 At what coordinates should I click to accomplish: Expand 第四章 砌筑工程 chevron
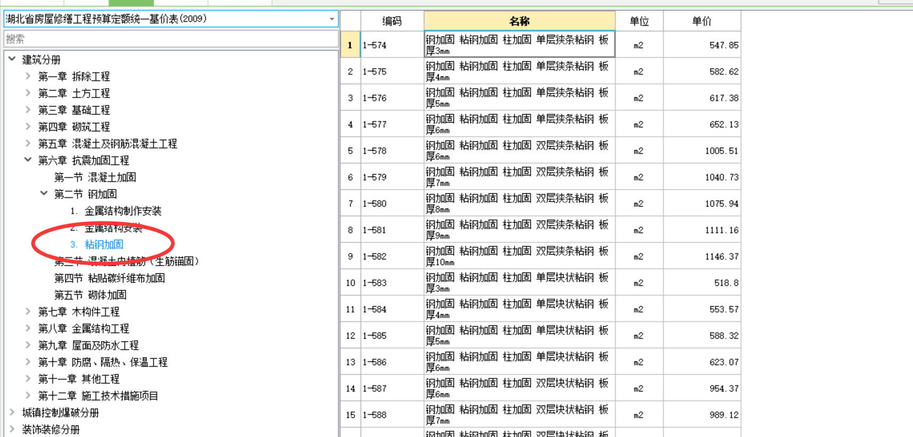[x=28, y=126]
